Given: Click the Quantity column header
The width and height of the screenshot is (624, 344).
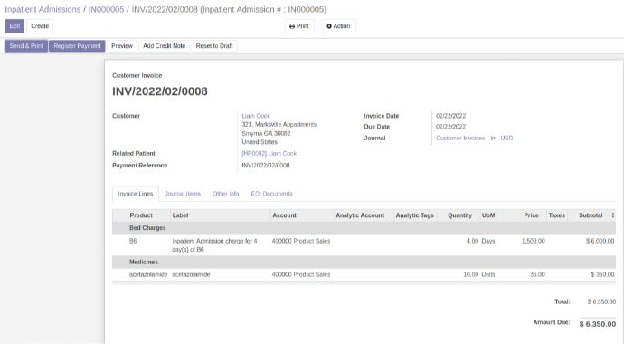Looking at the screenshot, I should point(459,215).
